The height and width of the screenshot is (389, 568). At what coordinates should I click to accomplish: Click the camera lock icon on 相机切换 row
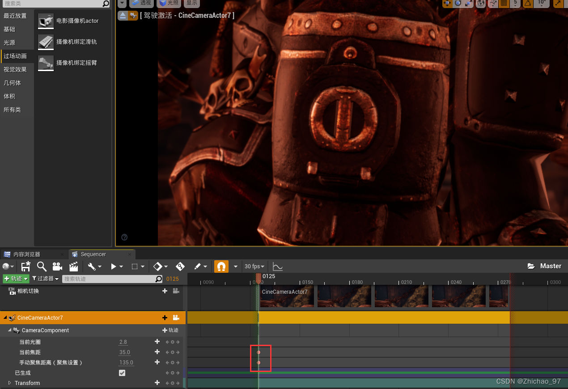click(x=176, y=291)
